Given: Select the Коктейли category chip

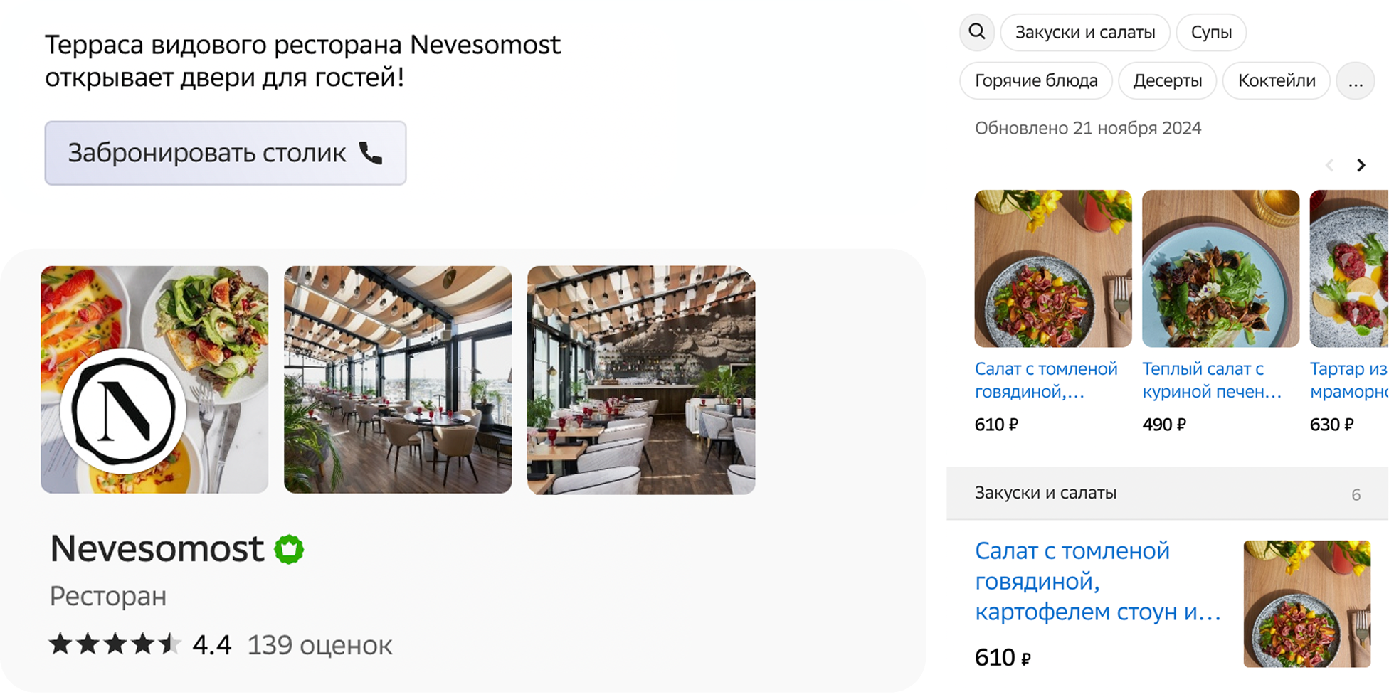Looking at the screenshot, I should point(1277,80).
